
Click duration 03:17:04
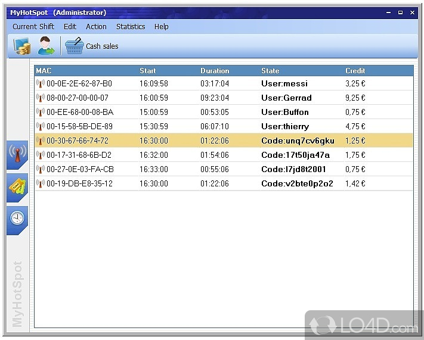click(x=215, y=83)
